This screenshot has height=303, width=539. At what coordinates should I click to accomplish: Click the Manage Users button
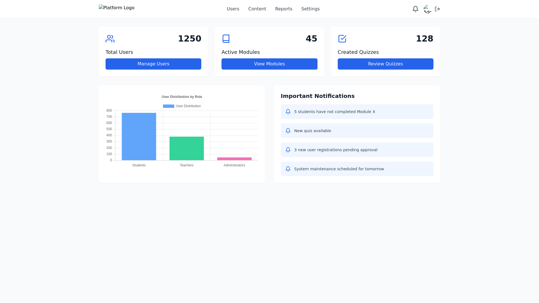point(153,64)
